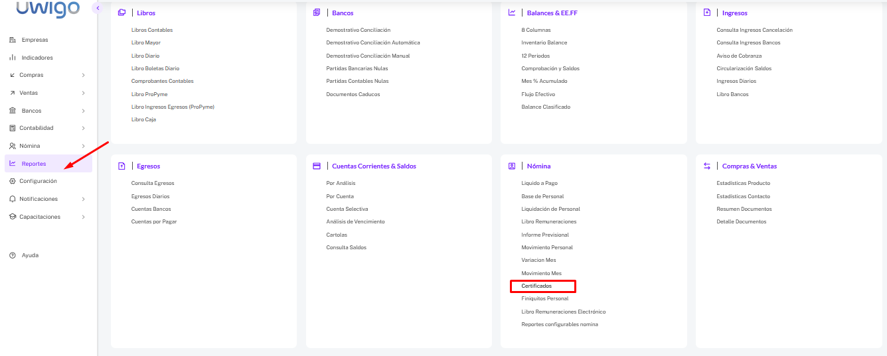Screen dimensions: 887x356
Task: Click the Ayuda question mark icon
Action: click(x=13, y=255)
